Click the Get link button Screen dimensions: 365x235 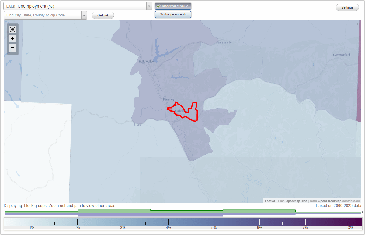click(103, 15)
